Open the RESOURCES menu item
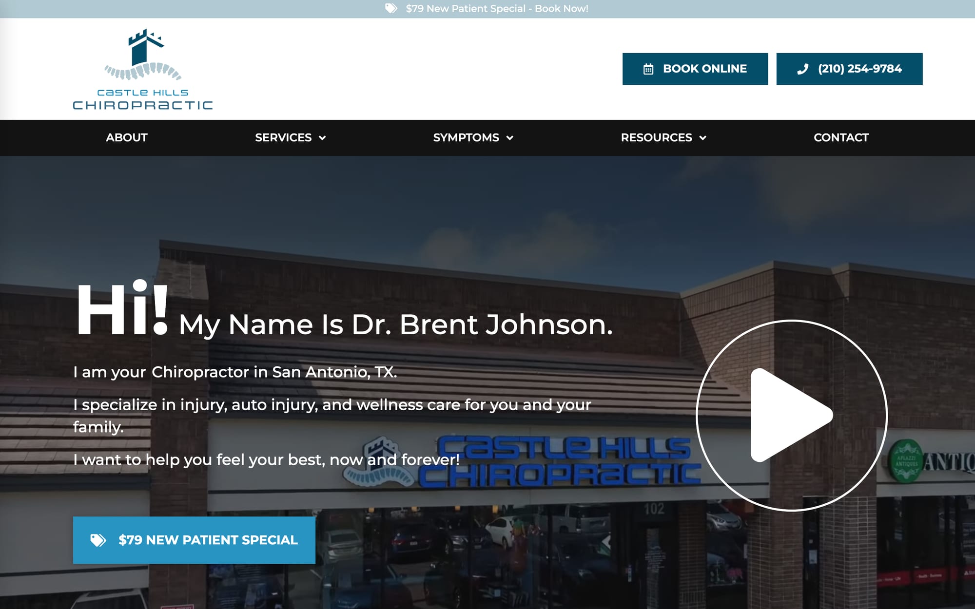The width and height of the screenshot is (975, 609). (x=656, y=137)
